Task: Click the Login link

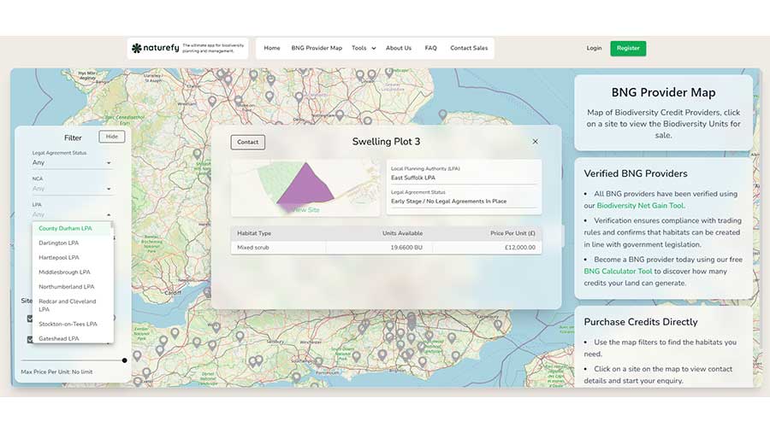Action: 594,48
